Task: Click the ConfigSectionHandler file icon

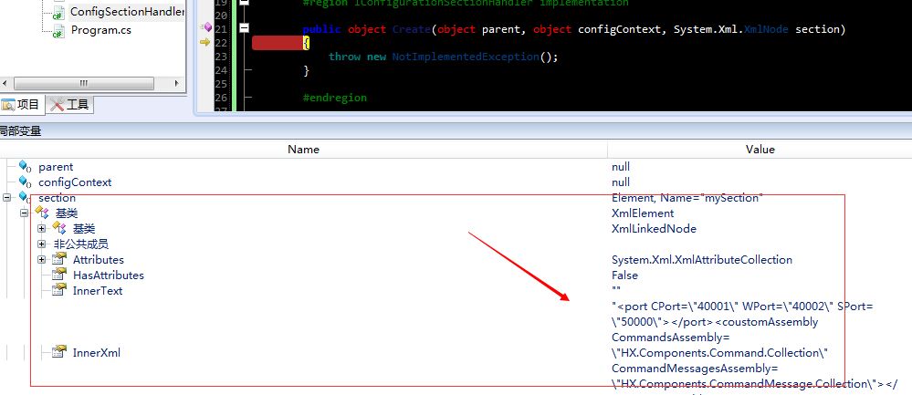Action: pos(57,12)
